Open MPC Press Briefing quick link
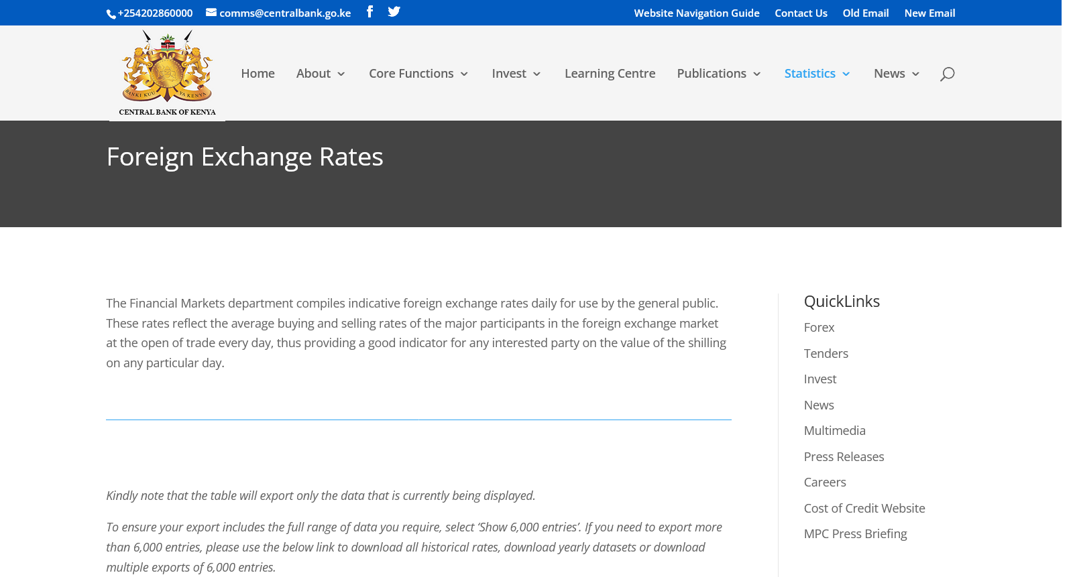 point(855,533)
